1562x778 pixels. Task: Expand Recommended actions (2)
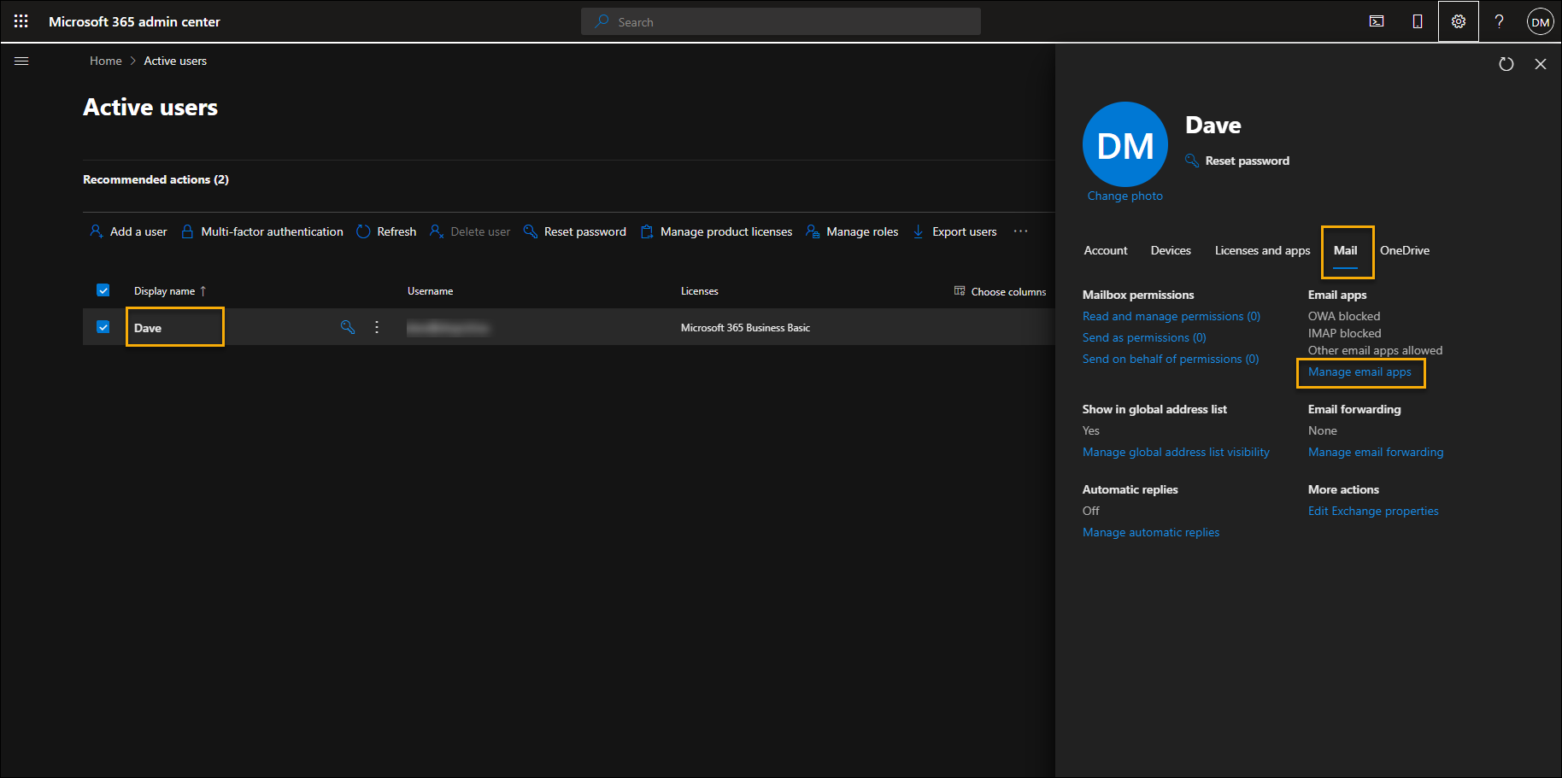pos(156,179)
